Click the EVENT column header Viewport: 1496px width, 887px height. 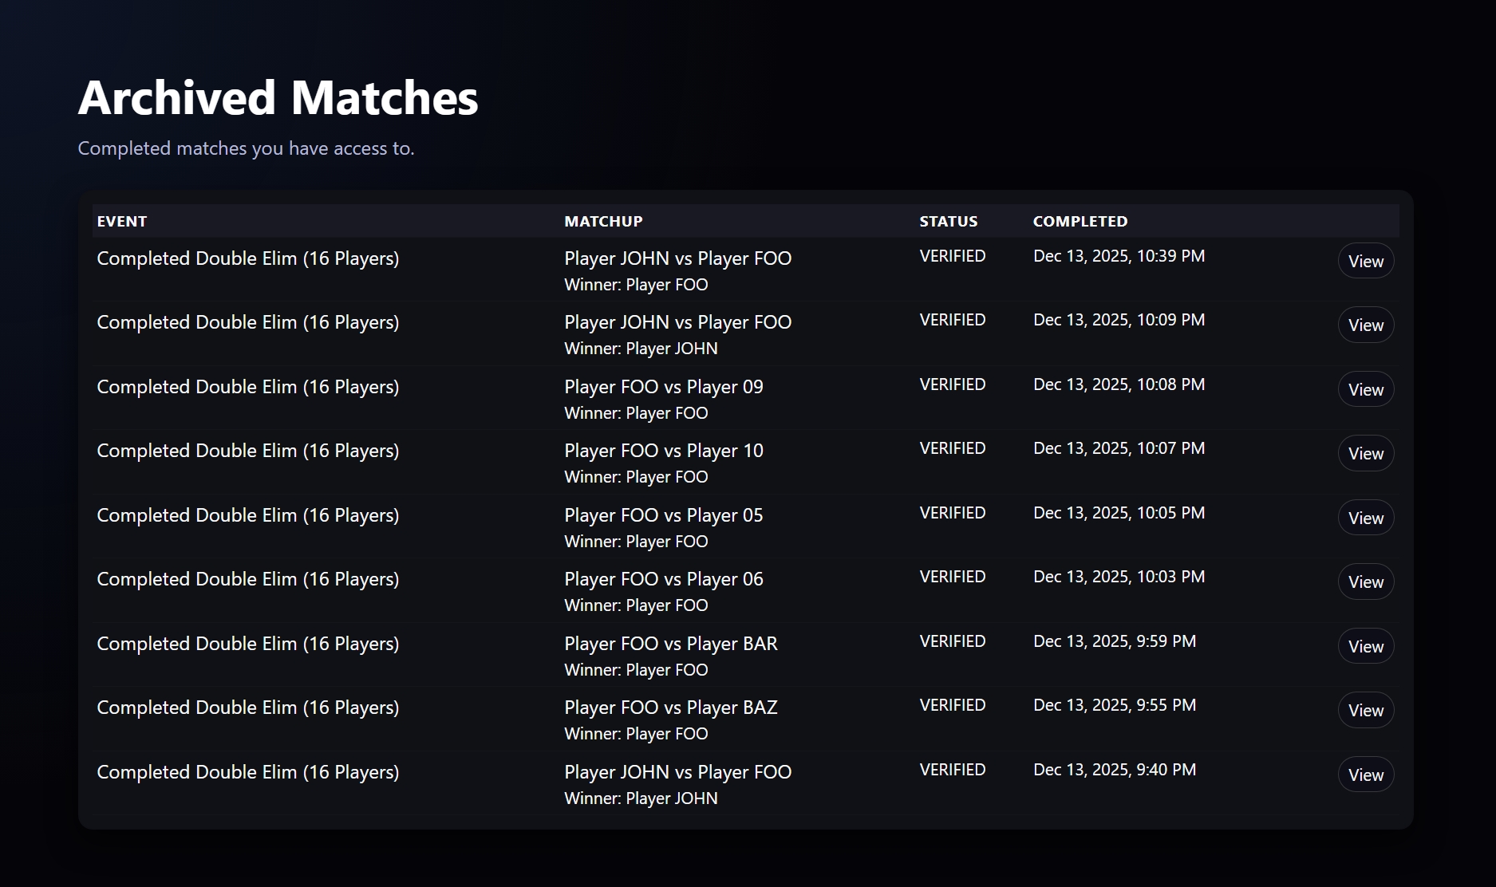[x=122, y=222]
